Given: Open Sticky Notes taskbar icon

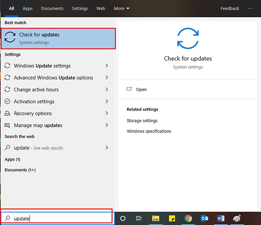Looking at the screenshot, I should click(x=172, y=218).
